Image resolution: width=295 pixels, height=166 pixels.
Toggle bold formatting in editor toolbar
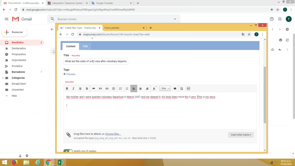(x=67, y=88)
